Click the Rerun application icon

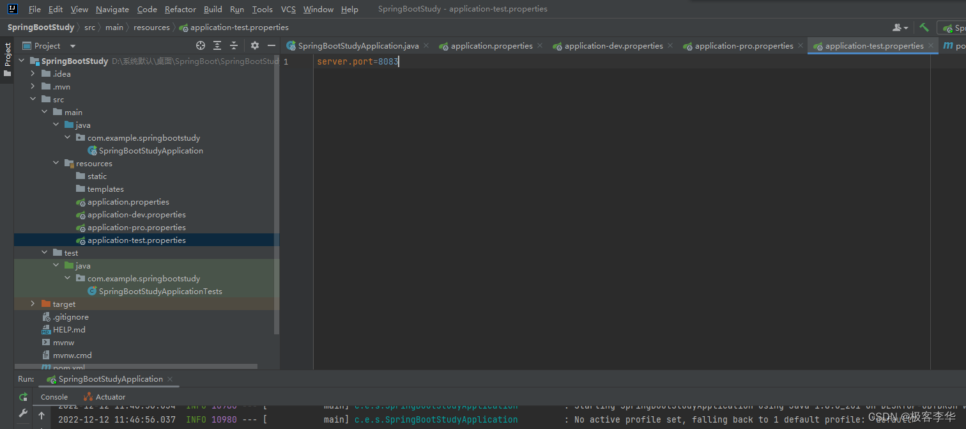pyautogui.click(x=23, y=397)
